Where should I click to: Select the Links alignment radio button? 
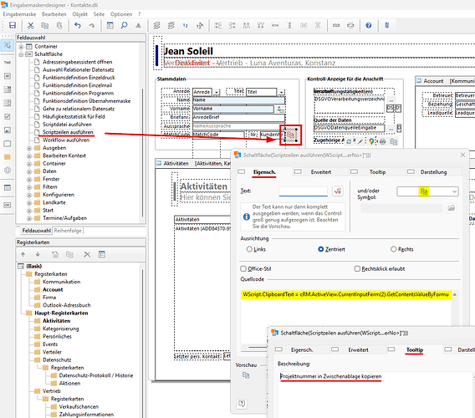[x=249, y=249]
